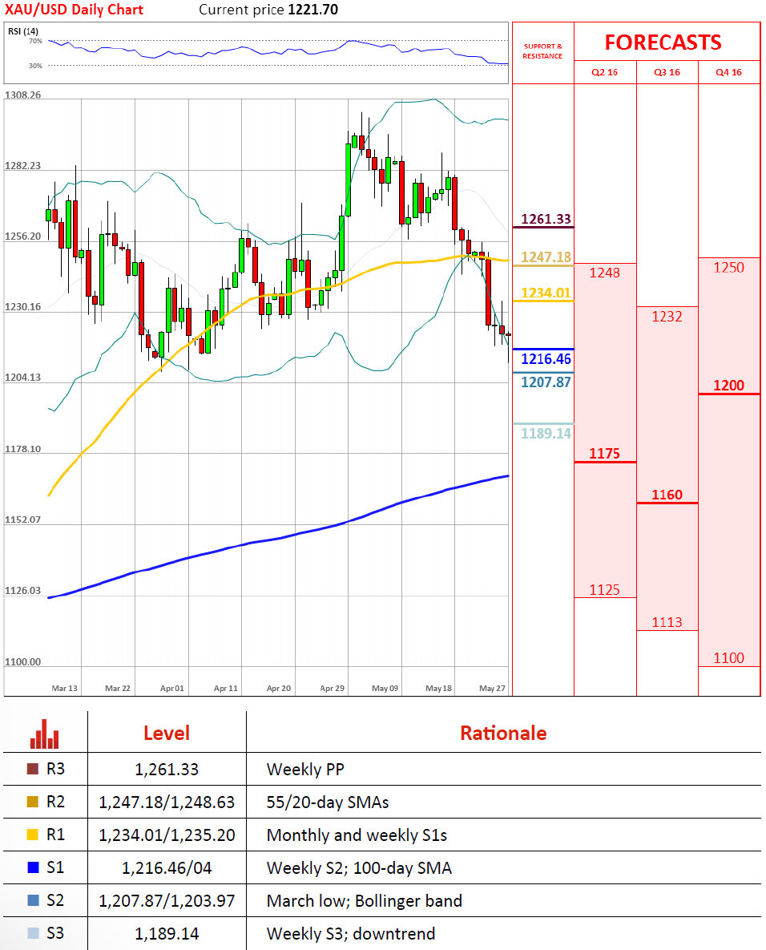Viewport: 766px width, 950px height.
Task: Click the RSI 70% threshold label
Action: click(x=35, y=41)
